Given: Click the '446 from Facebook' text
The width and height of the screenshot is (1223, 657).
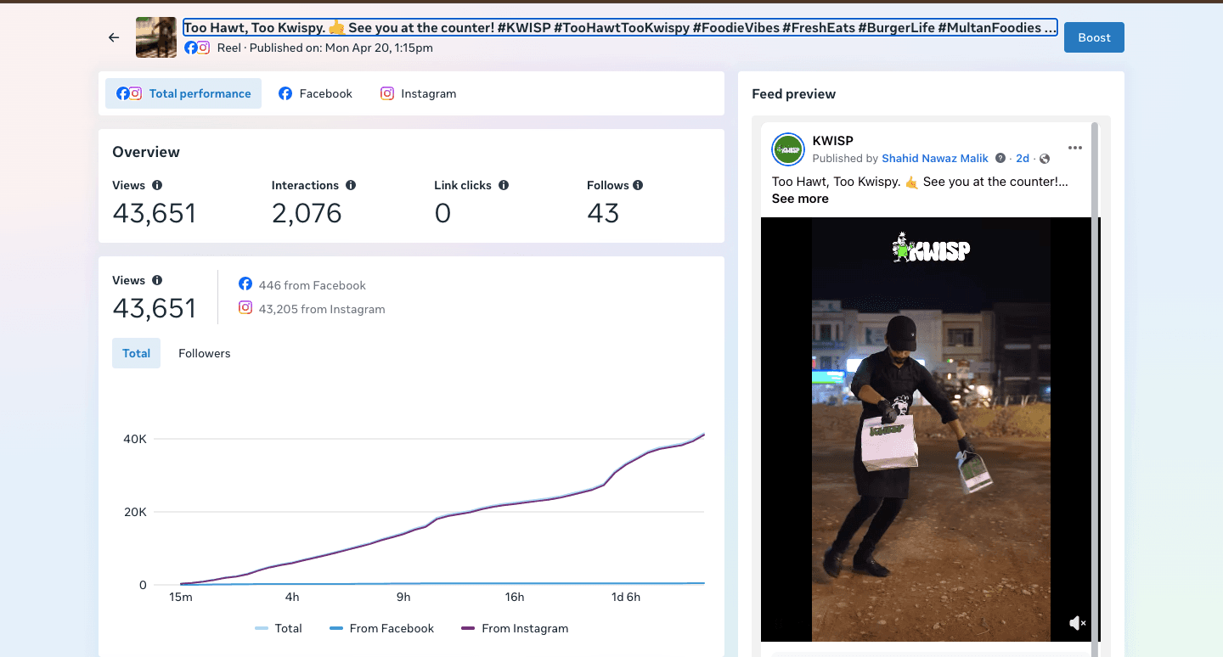Looking at the screenshot, I should click(313, 285).
